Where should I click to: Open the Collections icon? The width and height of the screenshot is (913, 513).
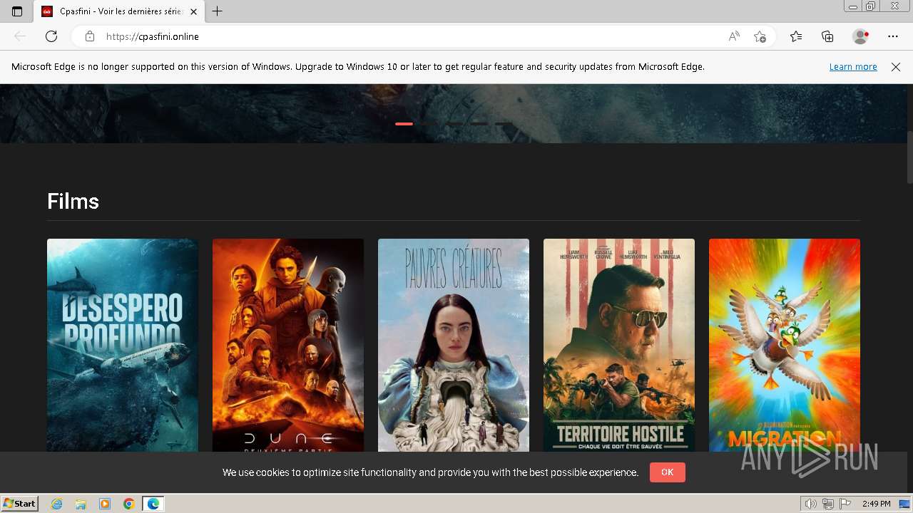tap(827, 36)
